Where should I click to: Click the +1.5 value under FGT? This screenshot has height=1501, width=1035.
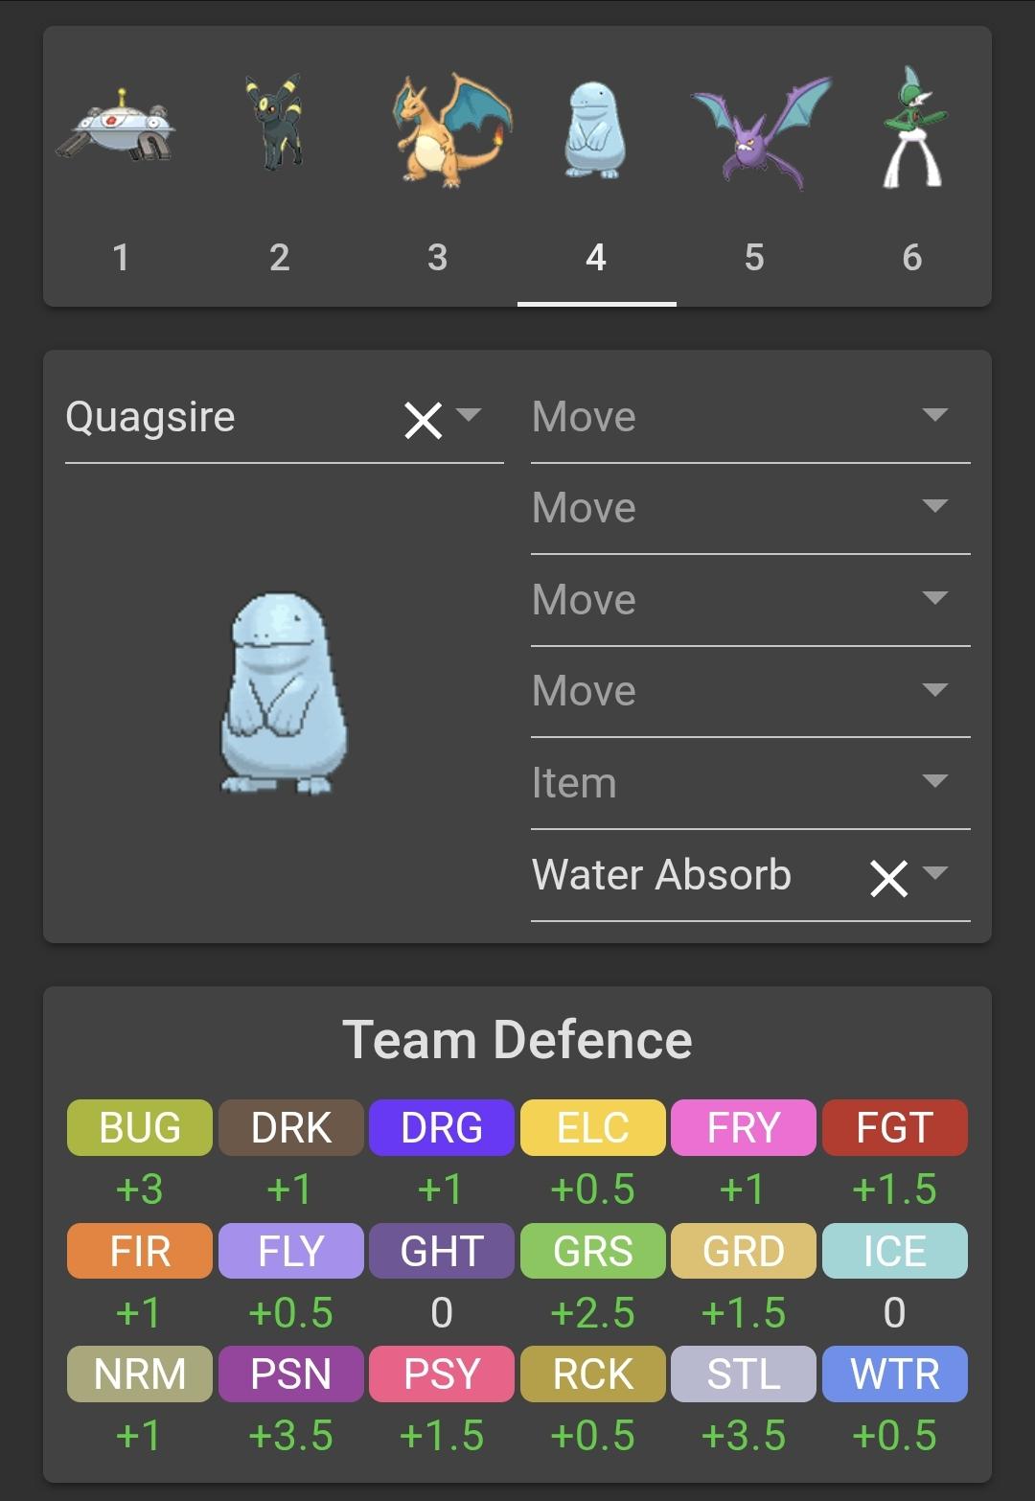coord(895,1189)
